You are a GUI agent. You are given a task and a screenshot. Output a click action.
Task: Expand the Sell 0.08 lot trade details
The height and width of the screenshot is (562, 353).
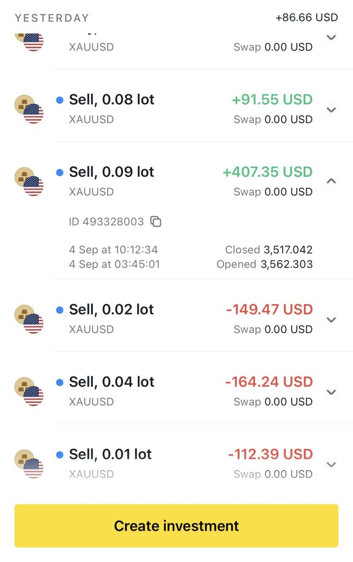click(x=331, y=109)
